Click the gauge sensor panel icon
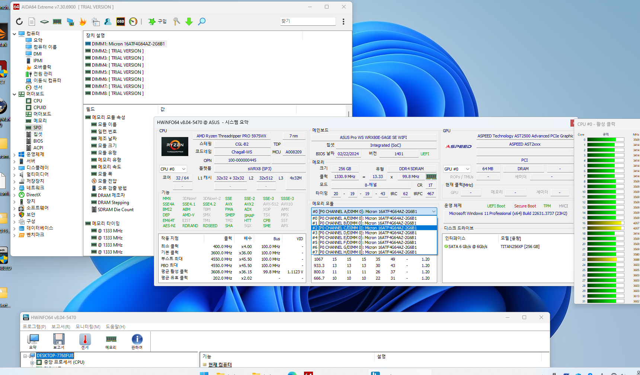640x375 pixels. [x=133, y=22]
